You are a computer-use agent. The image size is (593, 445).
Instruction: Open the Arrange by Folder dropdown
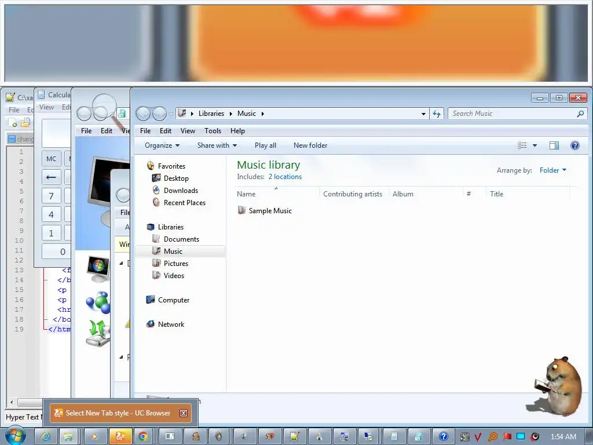click(552, 170)
